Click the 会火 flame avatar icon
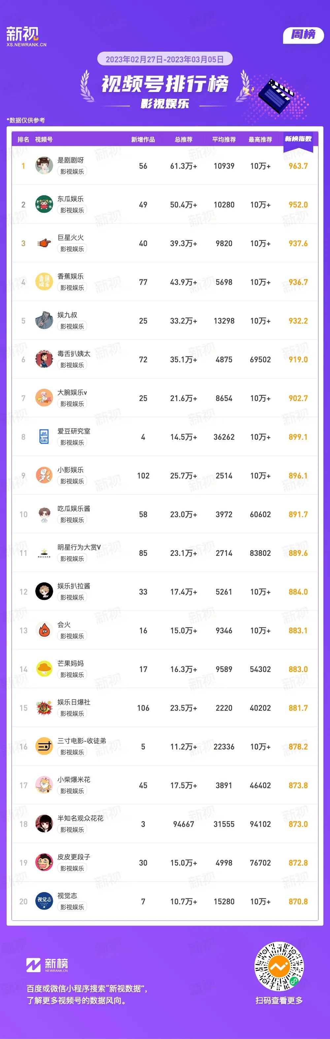Screen dimensions: 330x1039 click(x=44, y=630)
